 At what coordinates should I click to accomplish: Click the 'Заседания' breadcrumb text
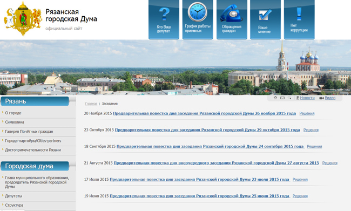(110, 104)
